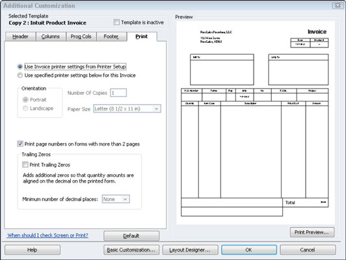Select the Prog Cols tab
The image size is (346, 260).
click(x=81, y=36)
